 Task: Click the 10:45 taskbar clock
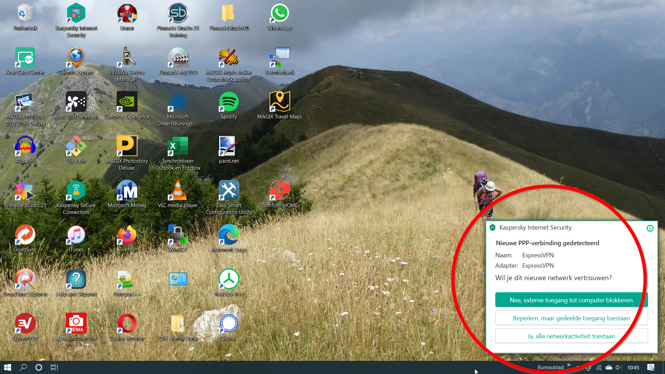point(633,367)
